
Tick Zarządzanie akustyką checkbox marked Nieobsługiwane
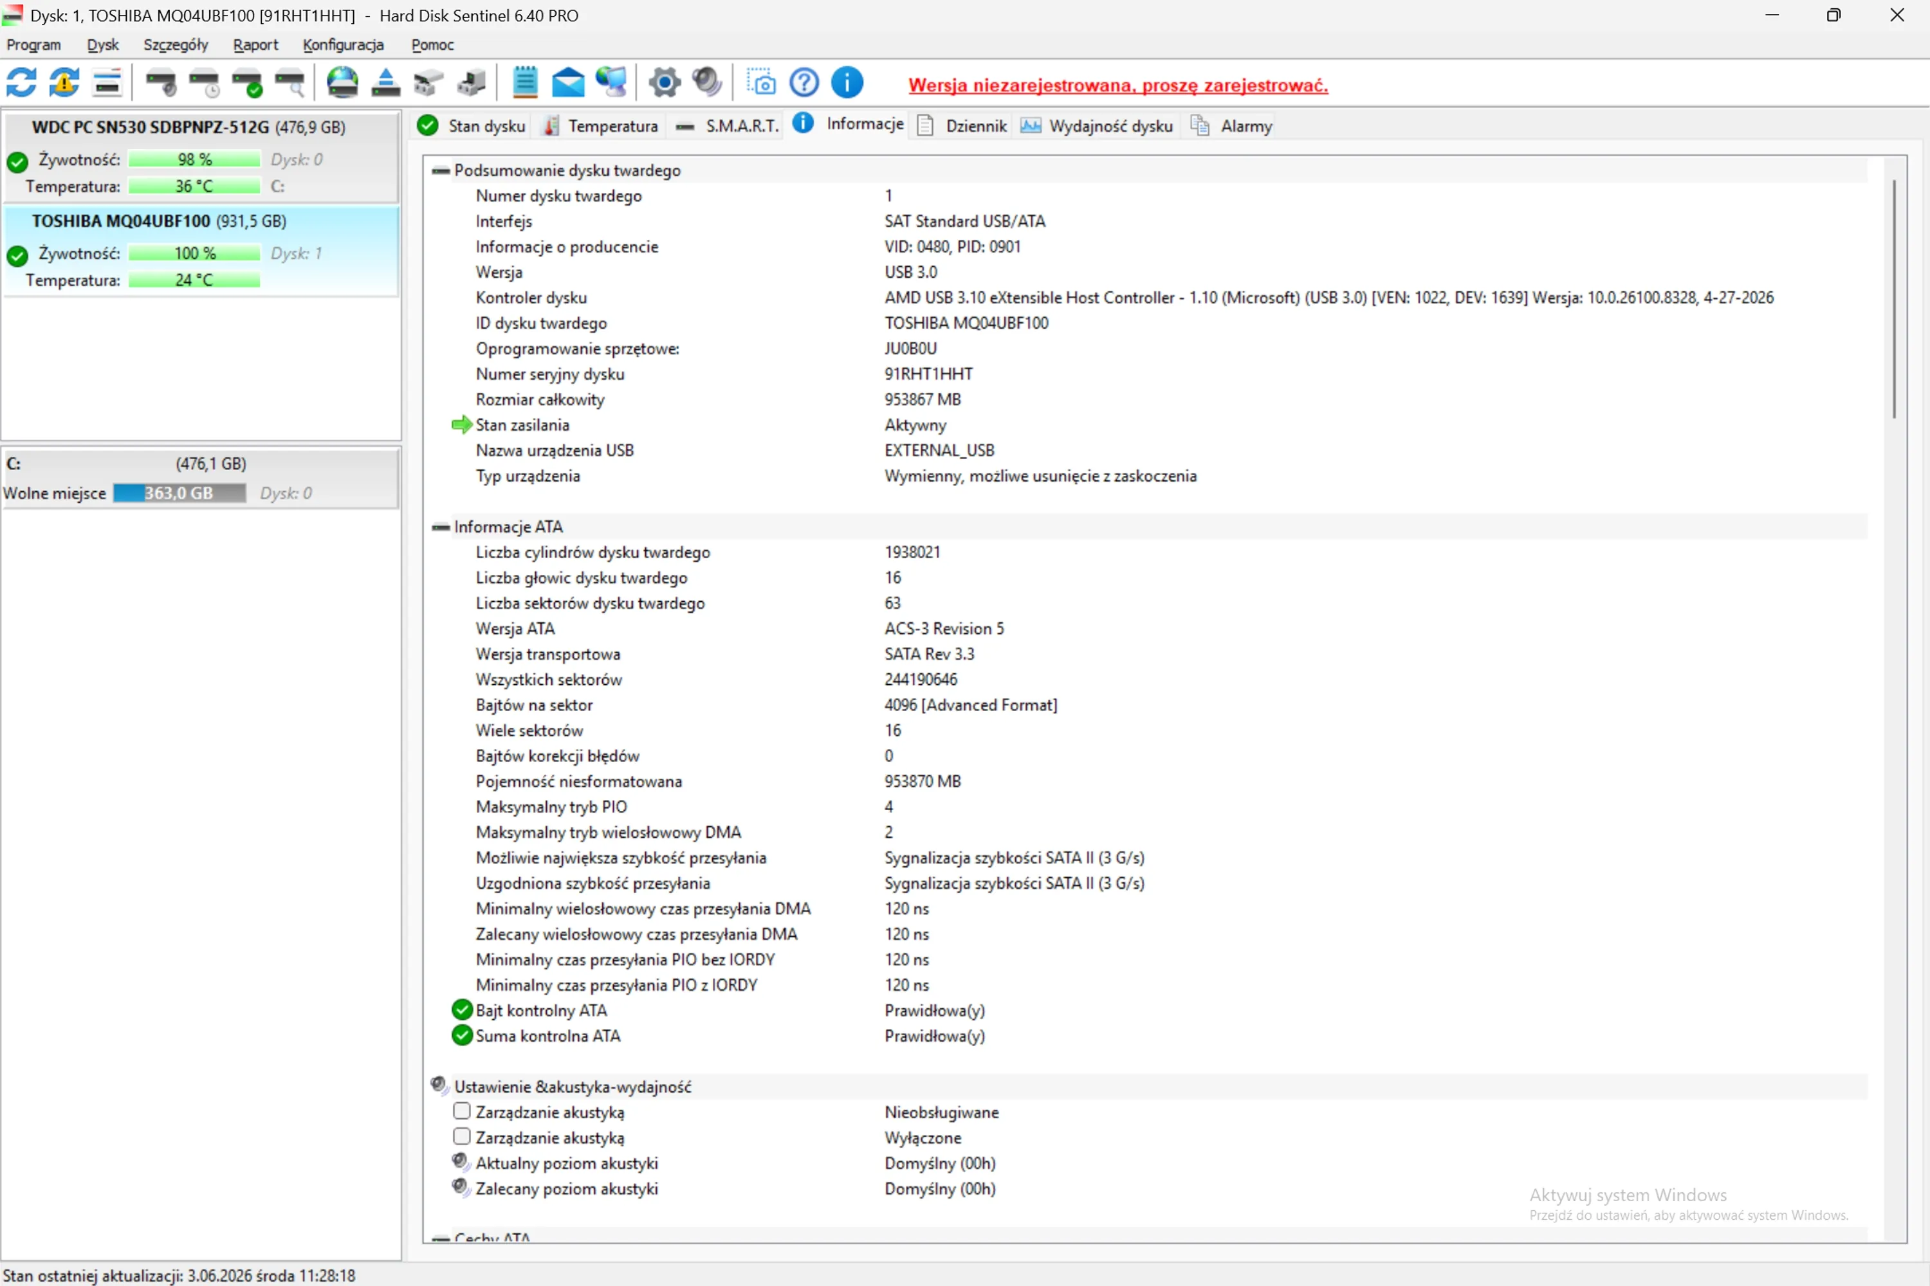(x=462, y=1111)
